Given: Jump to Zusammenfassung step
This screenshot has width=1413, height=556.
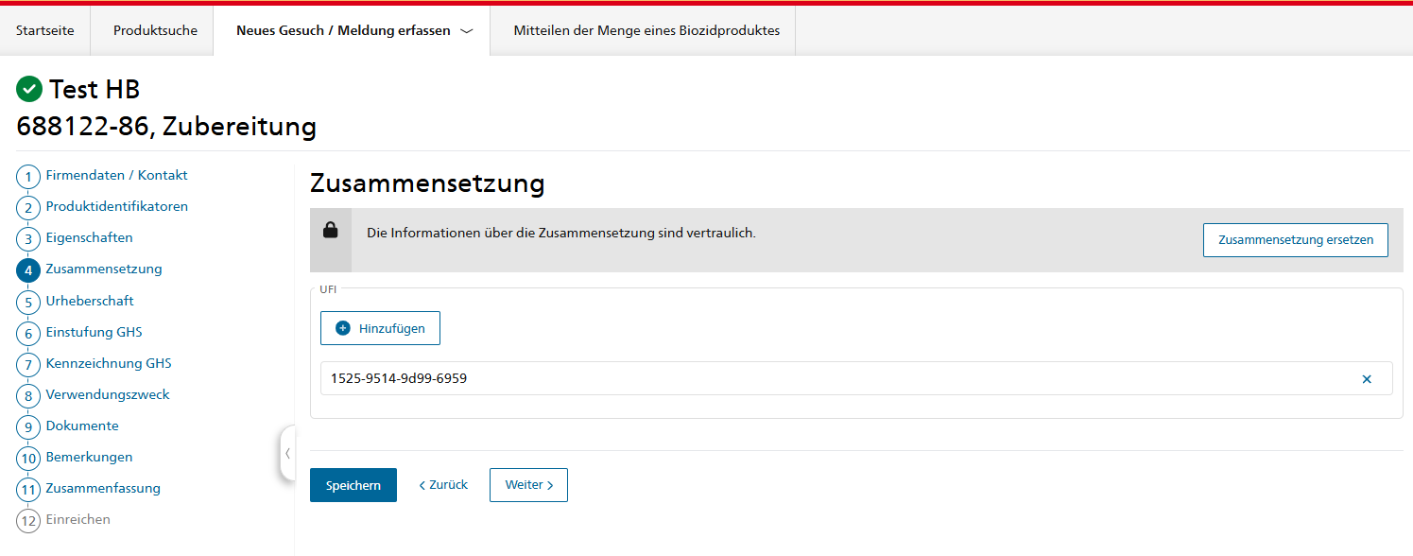Looking at the screenshot, I should tap(103, 488).
